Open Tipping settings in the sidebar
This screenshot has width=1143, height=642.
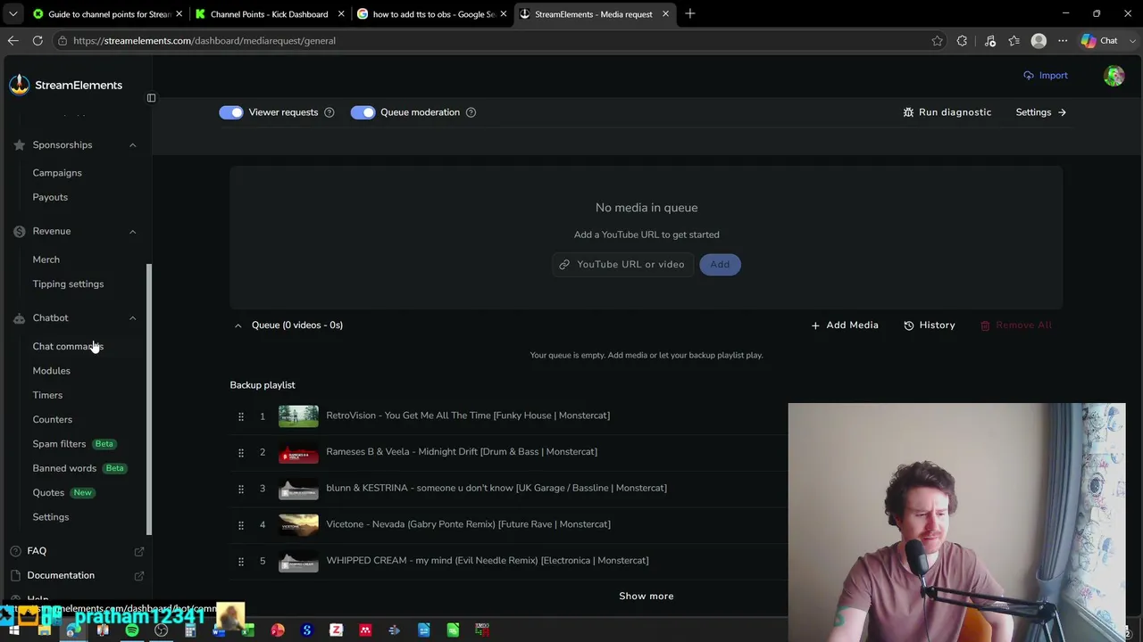[68, 284]
